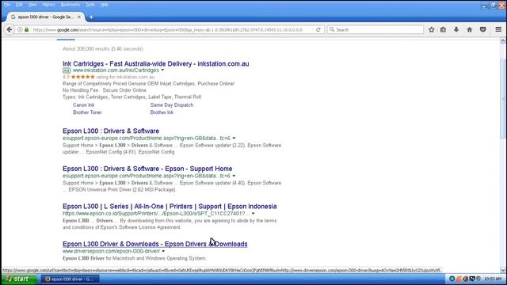Click the scrollbar up arrow
This screenshot has height=285, width=507.
click(x=503, y=41)
